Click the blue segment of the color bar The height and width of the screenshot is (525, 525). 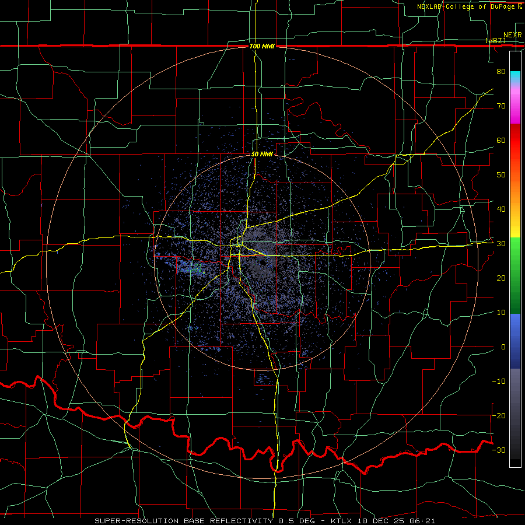tap(515, 341)
